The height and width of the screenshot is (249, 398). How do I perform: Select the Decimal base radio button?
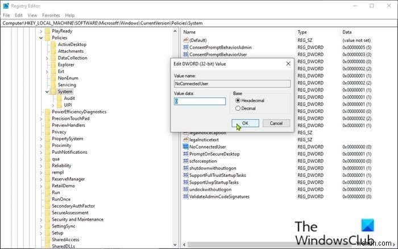(x=238, y=108)
